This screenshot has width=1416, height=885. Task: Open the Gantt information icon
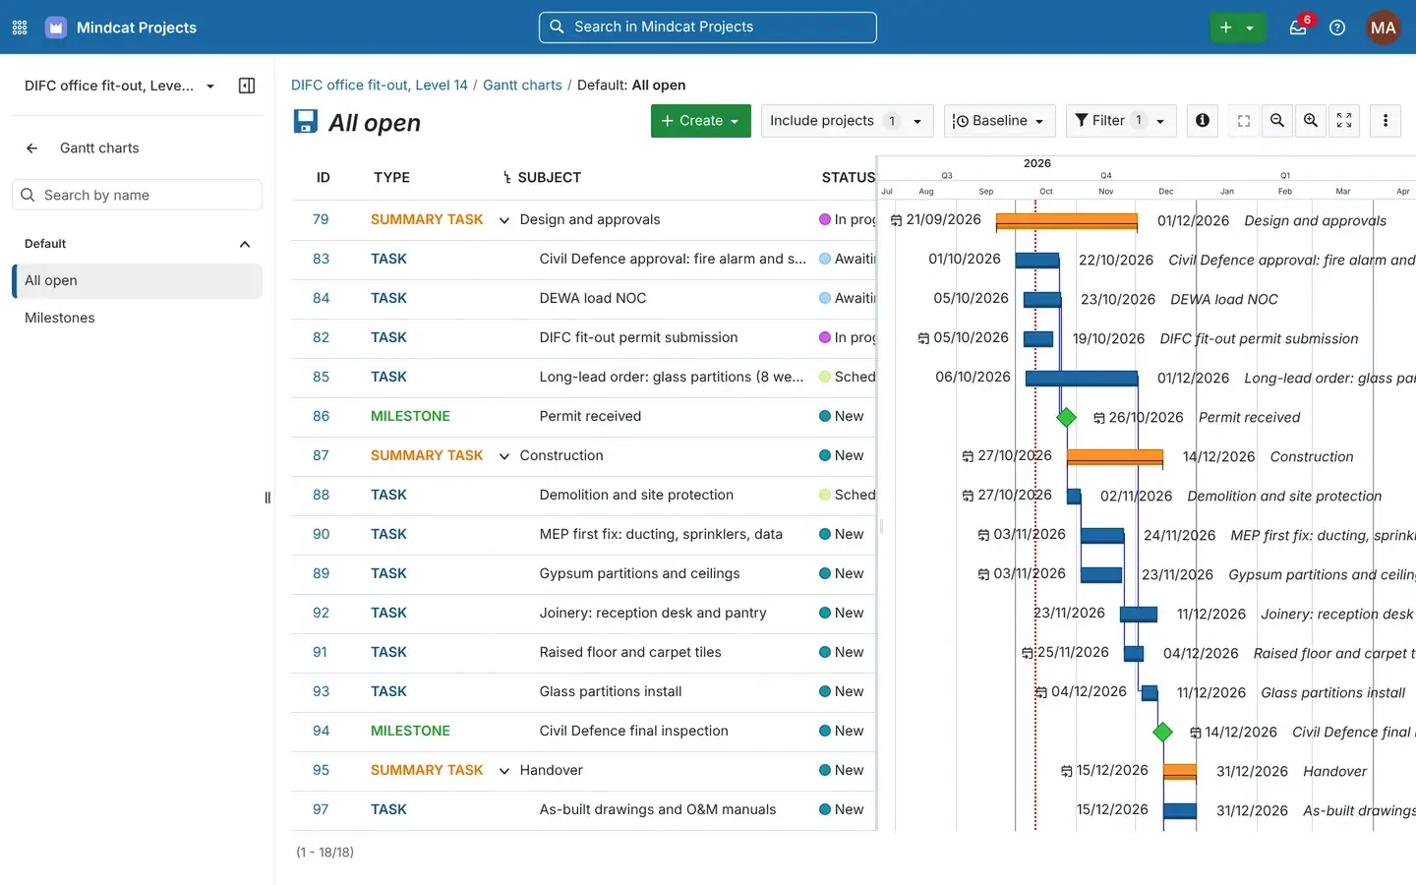tap(1203, 120)
